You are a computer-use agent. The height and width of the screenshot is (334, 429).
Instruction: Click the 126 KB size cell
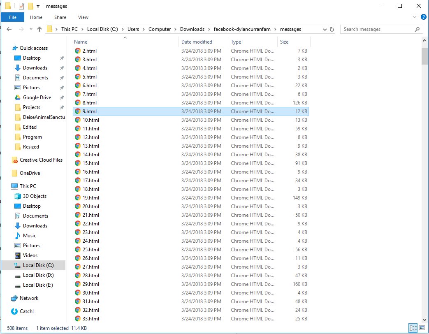(300, 103)
